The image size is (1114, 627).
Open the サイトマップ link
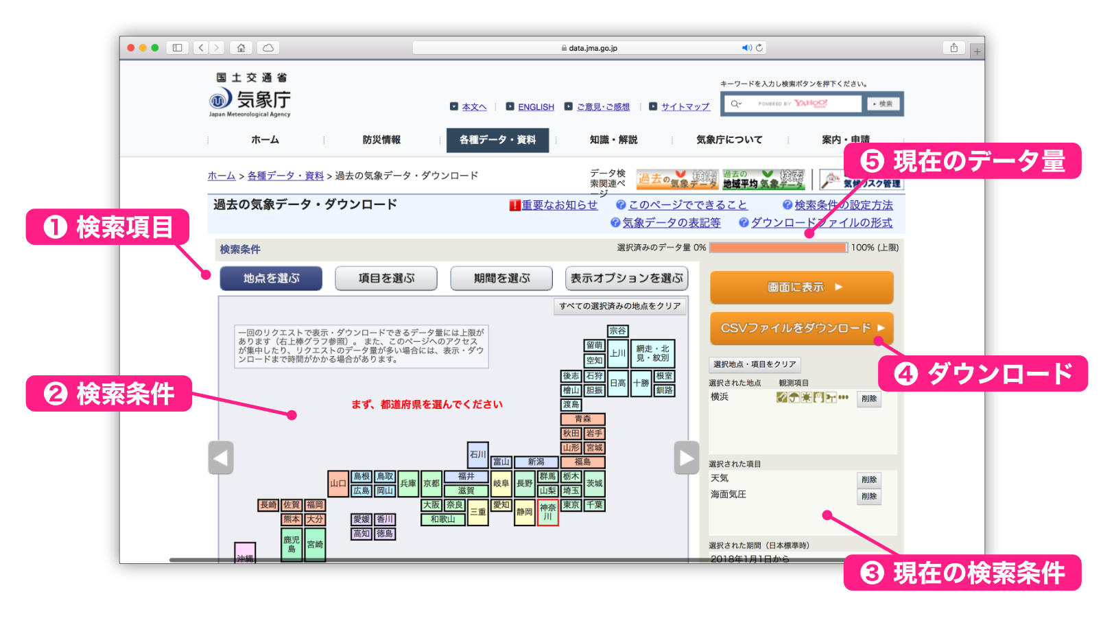pyautogui.click(x=685, y=107)
